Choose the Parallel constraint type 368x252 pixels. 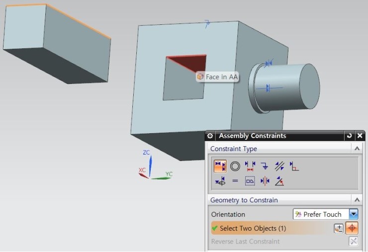tap(279, 166)
